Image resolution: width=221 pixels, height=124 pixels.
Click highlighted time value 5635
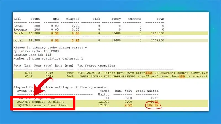coord(149,73)
